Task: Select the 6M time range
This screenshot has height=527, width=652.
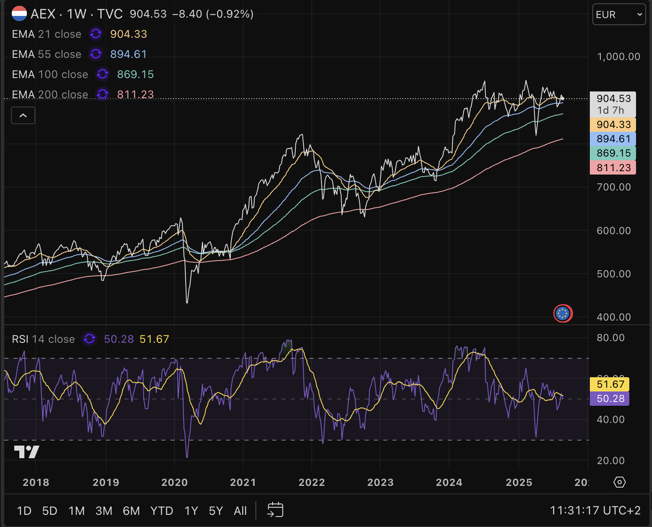Action: click(131, 511)
